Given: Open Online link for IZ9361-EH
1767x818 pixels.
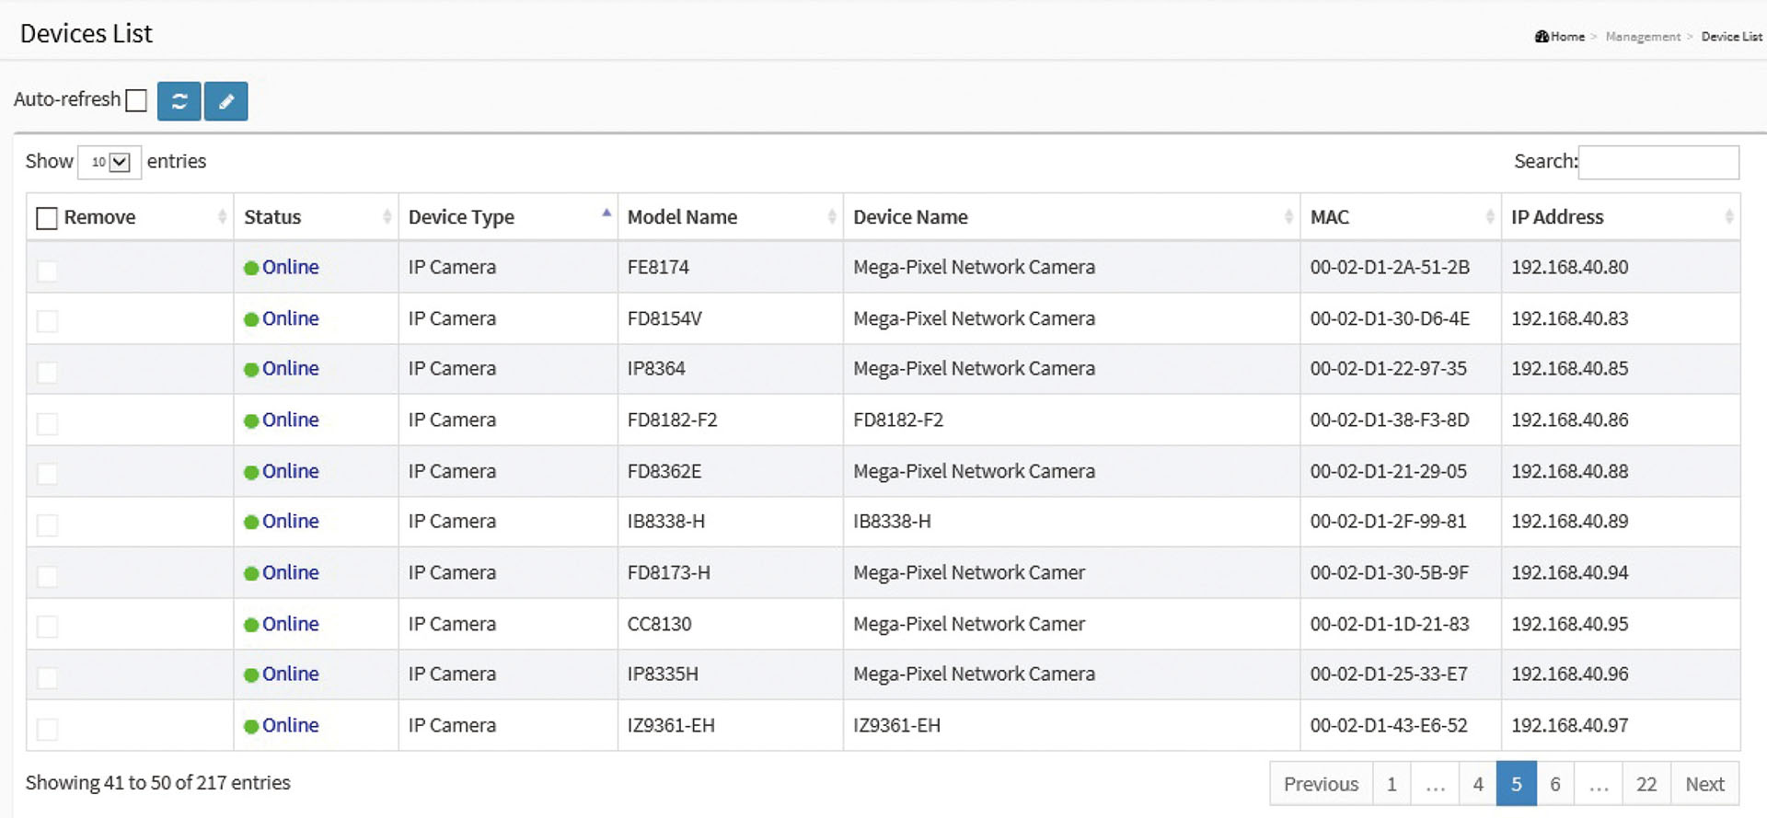Looking at the screenshot, I should (x=290, y=725).
